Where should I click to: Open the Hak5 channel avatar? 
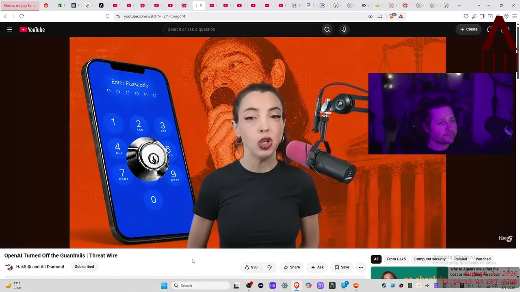pyautogui.click(x=9, y=267)
